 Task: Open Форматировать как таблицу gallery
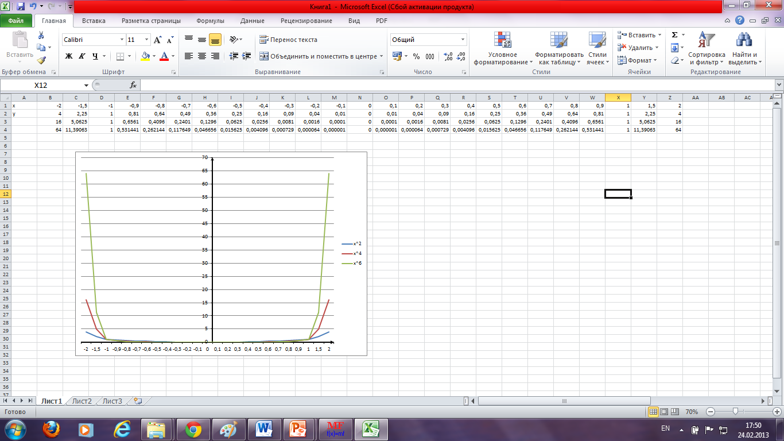[x=560, y=48]
